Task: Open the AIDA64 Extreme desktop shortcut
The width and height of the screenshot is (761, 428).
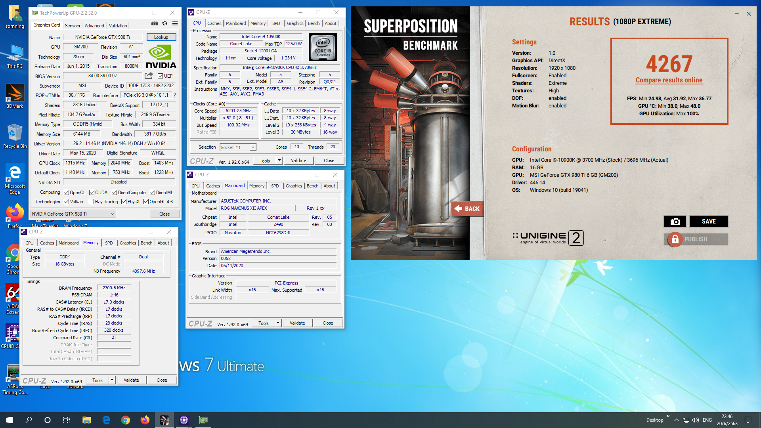Action: click(13, 299)
